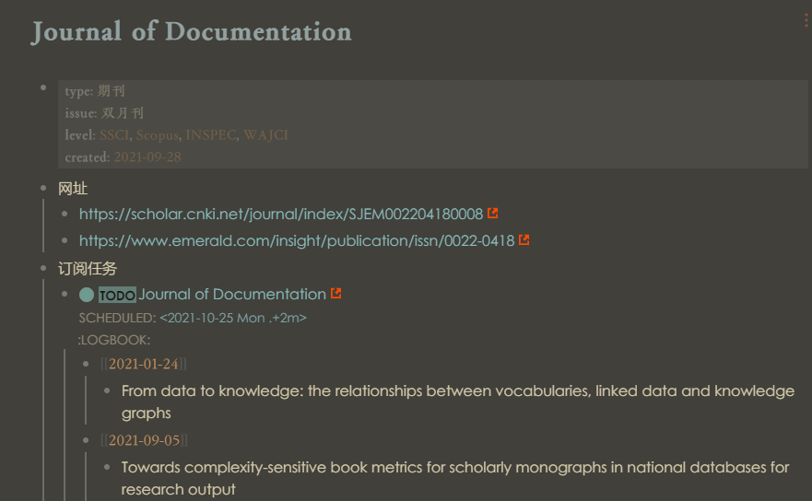Collapse the 2021-09-05 block via its bullet
The width and height of the screenshot is (812, 501).
(86, 440)
